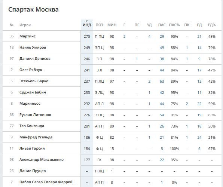The image size is (223, 187).
Task: Sort table by ПОЗ column header
Action: 99,25
